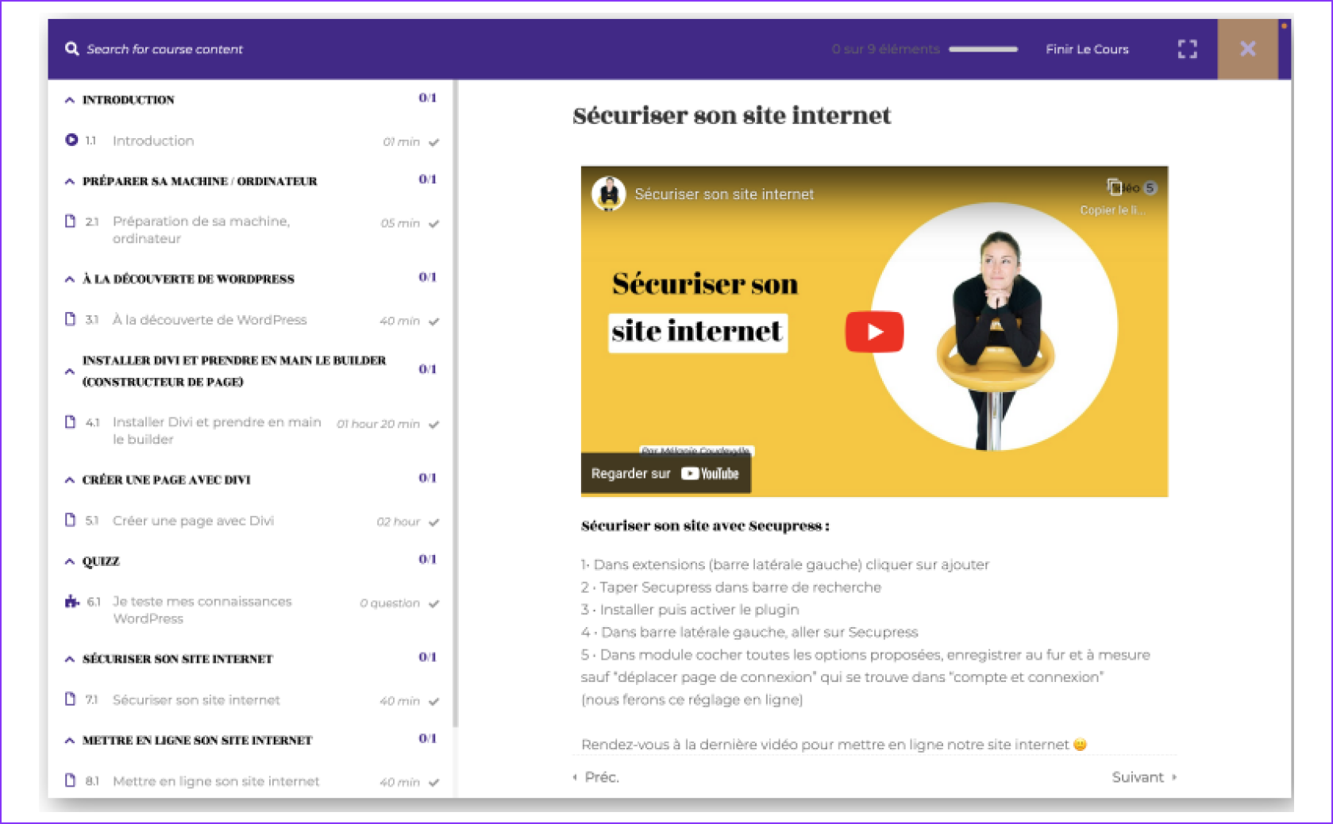Click Regarder sur YouTube button
Viewport: 1333px width, 824px height.
(665, 474)
